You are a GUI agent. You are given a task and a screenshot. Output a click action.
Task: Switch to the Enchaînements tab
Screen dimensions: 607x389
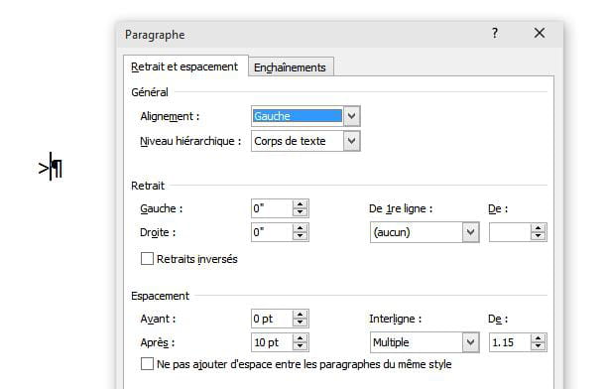[x=291, y=67]
